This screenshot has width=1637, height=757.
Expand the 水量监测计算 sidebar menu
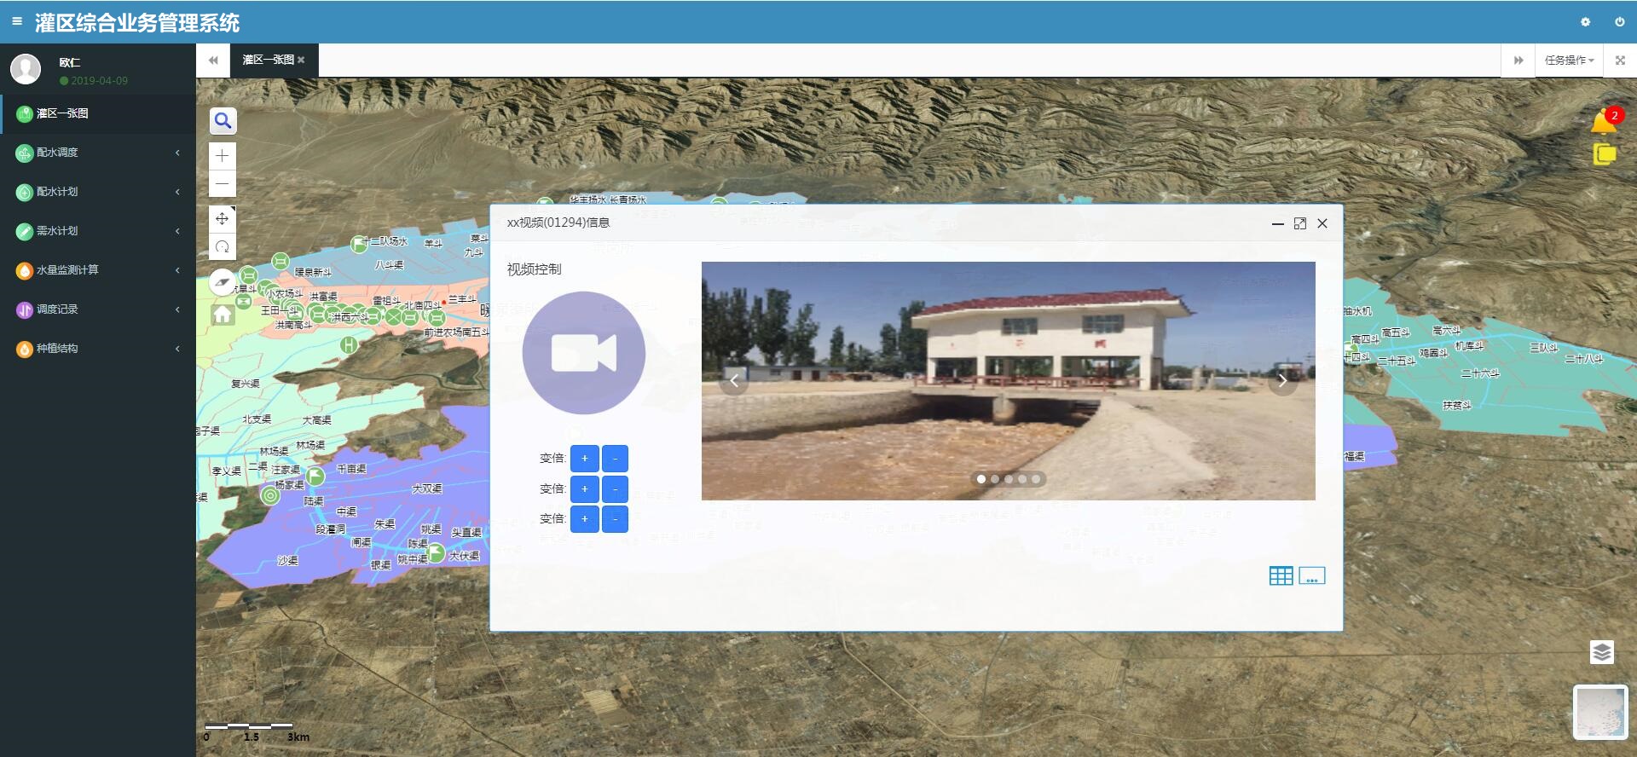98,270
